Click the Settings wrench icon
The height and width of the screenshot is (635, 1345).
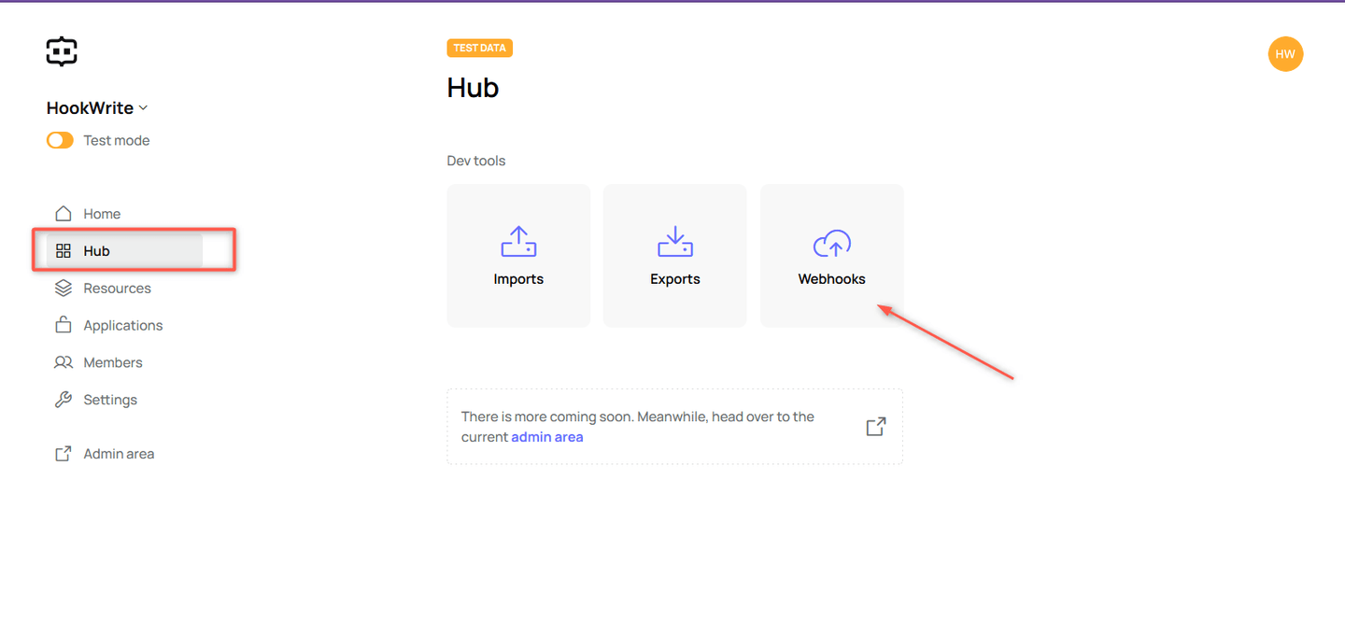63,400
